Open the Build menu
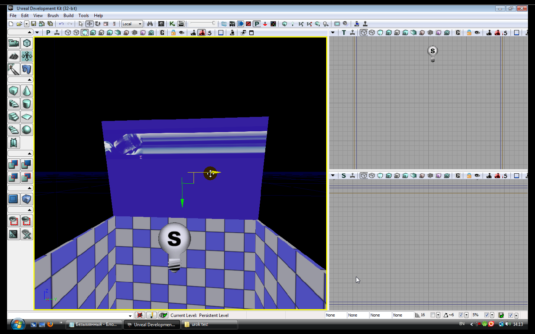 tap(68, 16)
